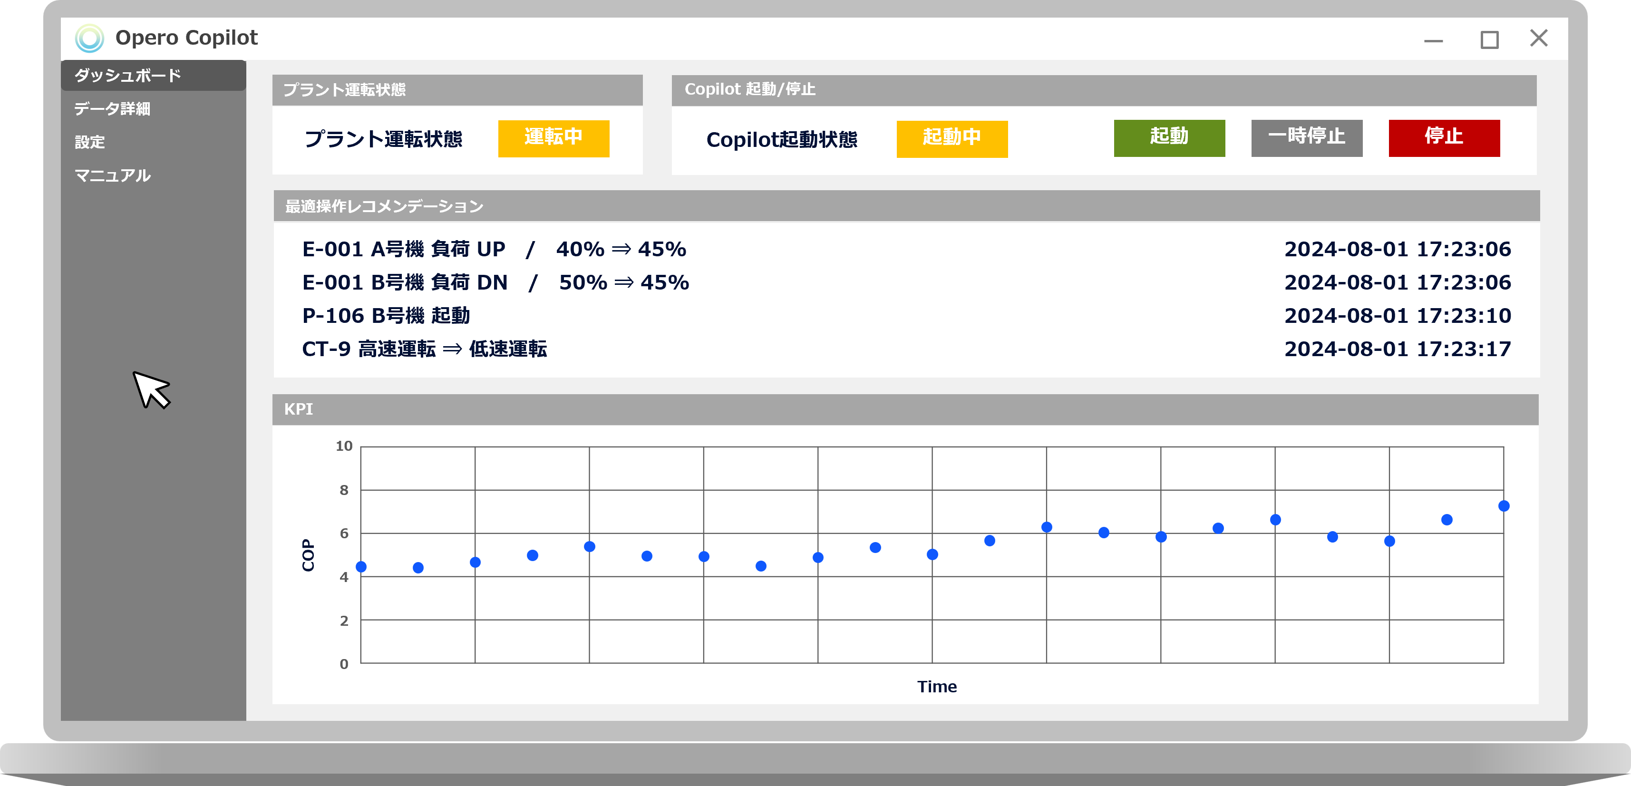1631x786 pixels.
Task: Click the 最適操作レコメンデーション panel header
Action: coord(906,206)
